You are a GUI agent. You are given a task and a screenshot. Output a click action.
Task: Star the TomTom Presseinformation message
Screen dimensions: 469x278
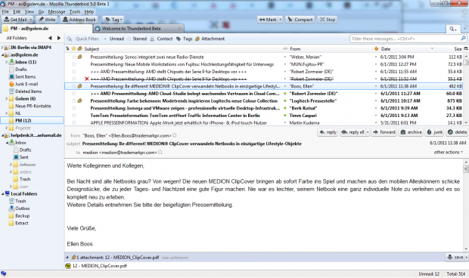click(x=74, y=116)
